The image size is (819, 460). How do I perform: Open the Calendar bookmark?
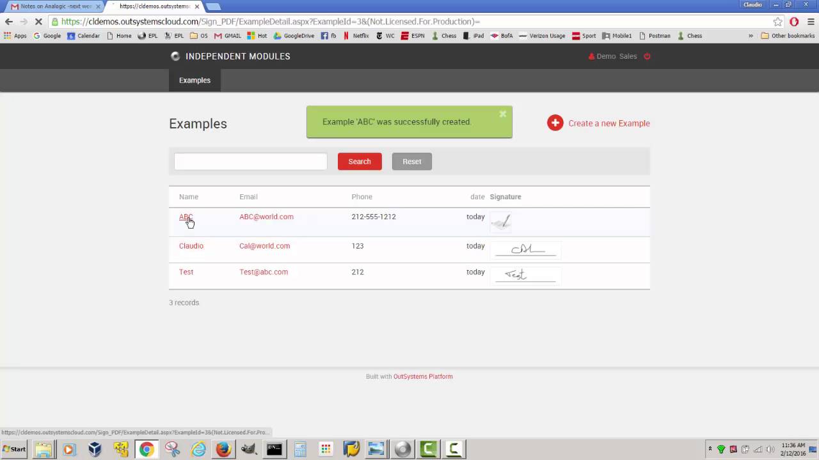pos(84,36)
